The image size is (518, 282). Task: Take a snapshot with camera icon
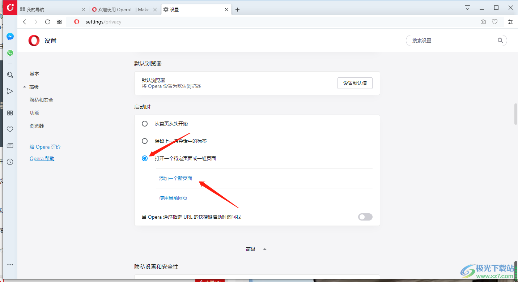(x=483, y=22)
